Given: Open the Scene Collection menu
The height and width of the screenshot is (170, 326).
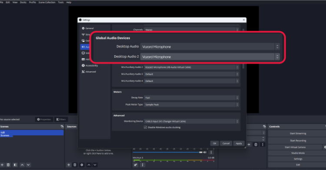Looking at the screenshot, I should [x=47, y=2].
